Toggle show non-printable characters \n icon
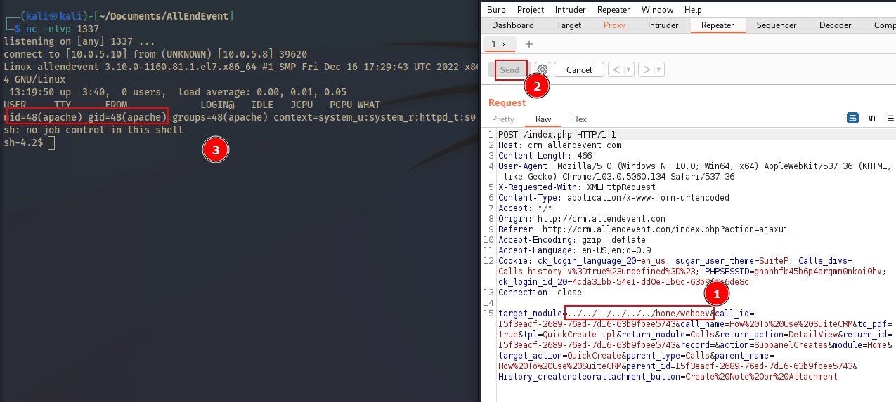The image size is (896, 402). click(872, 119)
